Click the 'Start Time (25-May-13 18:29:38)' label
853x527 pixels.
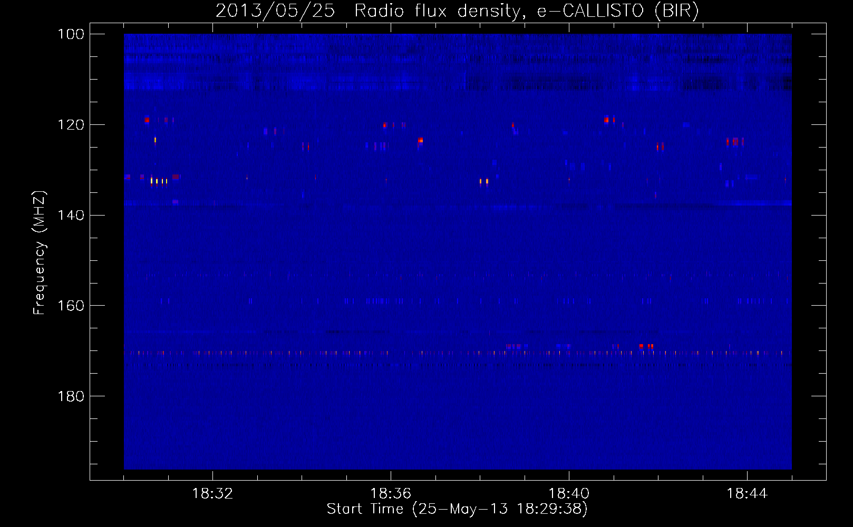(x=457, y=509)
